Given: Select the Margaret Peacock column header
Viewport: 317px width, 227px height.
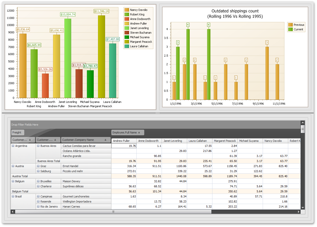Looking at the screenshot, I should 225,141.
